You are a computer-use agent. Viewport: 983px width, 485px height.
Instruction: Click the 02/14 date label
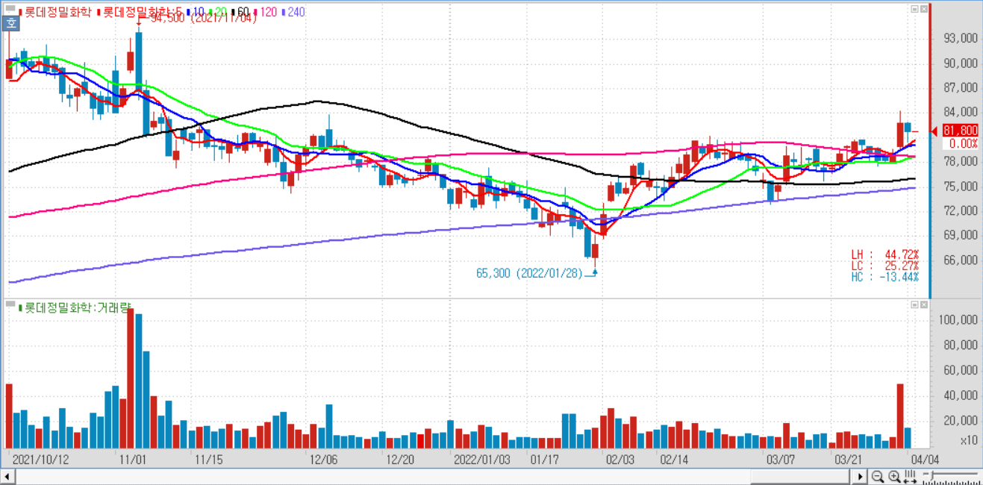tap(674, 459)
